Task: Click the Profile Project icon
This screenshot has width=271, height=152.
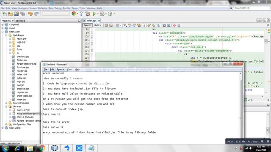Action: (110, 14)
